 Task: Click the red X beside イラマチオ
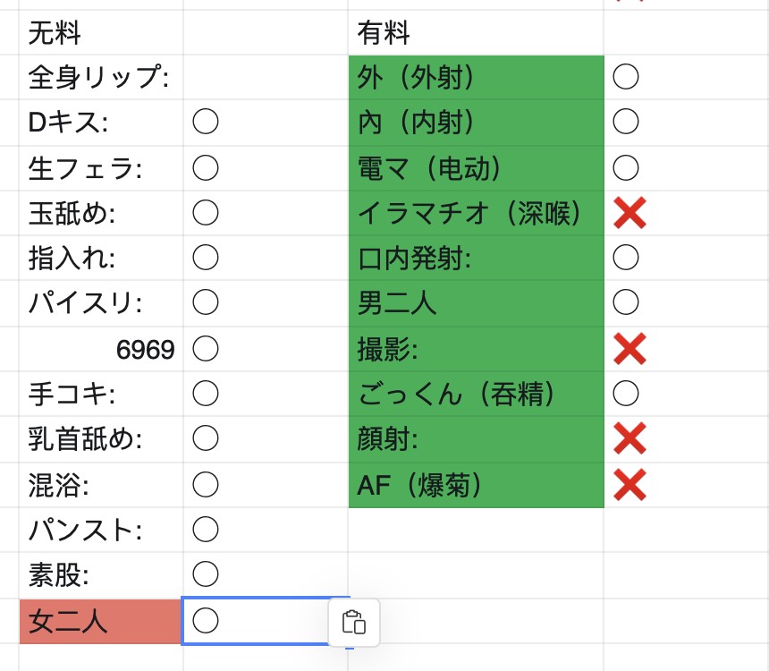click(630, 213)
